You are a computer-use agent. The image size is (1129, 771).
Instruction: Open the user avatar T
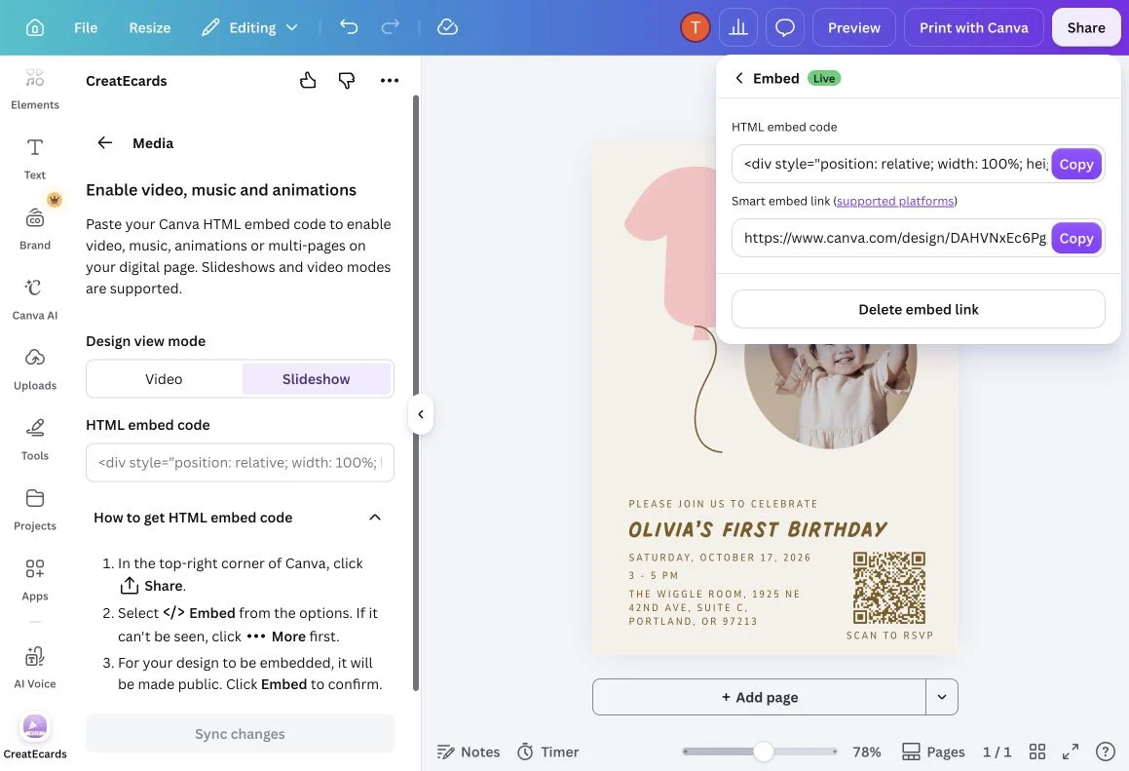[x=695, y=27]
